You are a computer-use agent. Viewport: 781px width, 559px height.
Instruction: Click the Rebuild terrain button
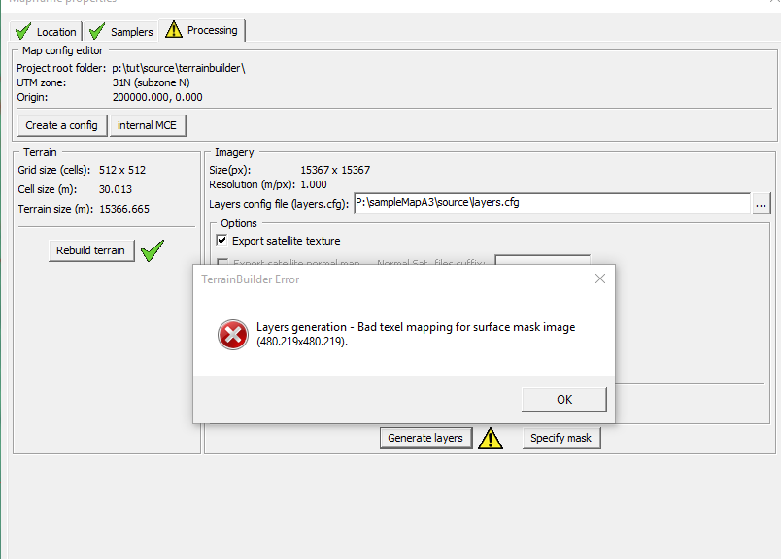tap(90, 250)
